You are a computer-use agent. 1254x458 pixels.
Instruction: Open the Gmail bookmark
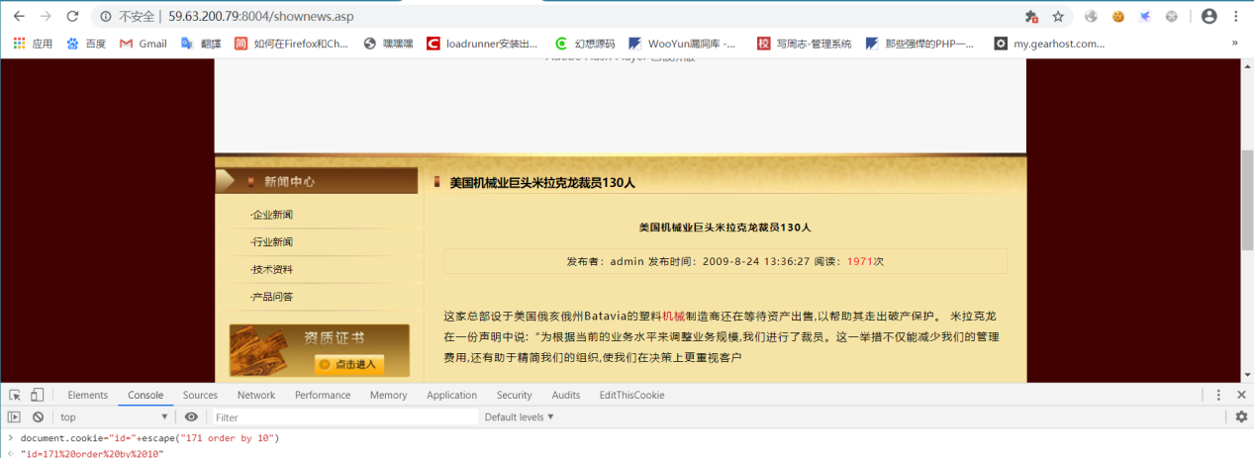point(144,44)
